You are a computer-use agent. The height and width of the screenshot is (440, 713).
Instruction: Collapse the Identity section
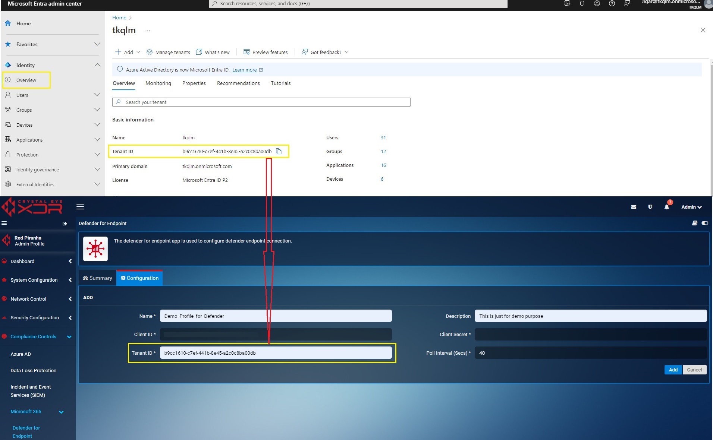pyautogui.click(x=97, y=65)
